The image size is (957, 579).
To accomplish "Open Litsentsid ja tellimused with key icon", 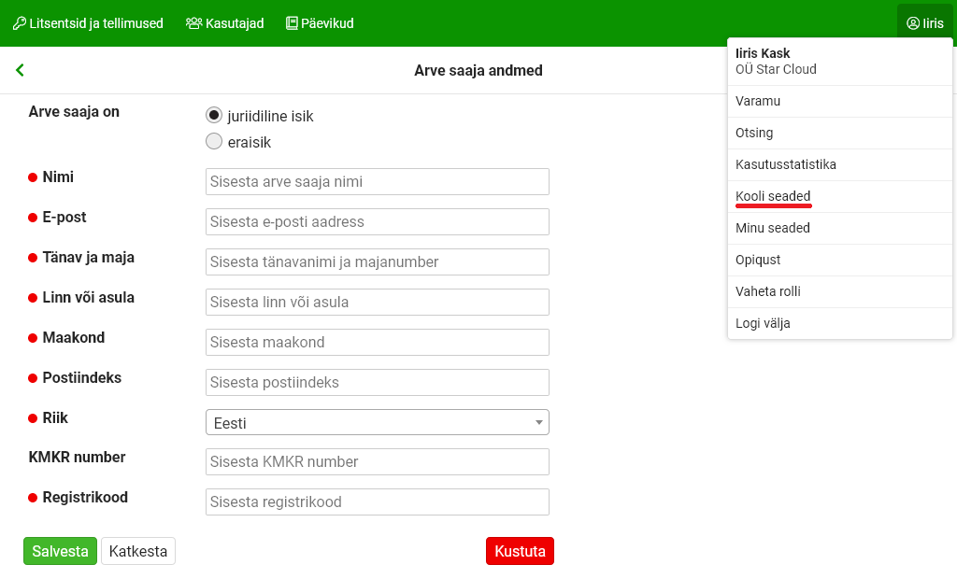I will (x=88, y=23).
